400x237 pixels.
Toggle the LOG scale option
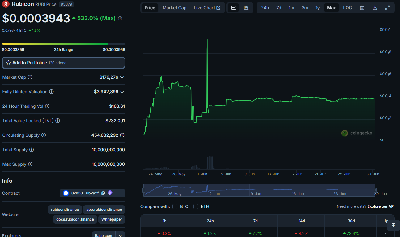(347, 8)
